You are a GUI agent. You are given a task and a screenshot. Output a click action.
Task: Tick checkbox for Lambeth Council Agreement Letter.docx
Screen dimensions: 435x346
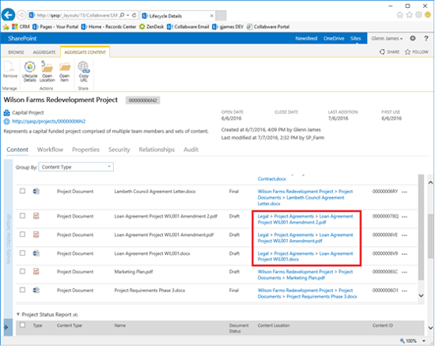pos(22,191)
